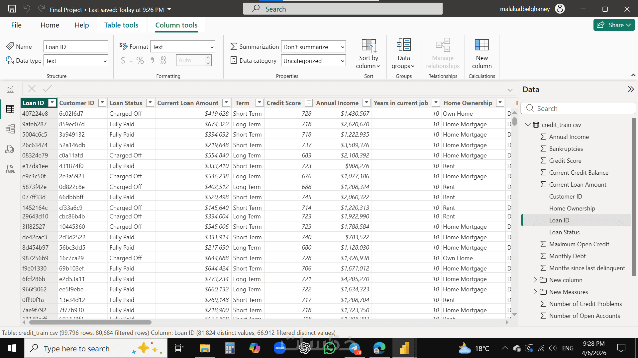
Task: Open Home Ownership column filter arrow
Action: [500, 102]
